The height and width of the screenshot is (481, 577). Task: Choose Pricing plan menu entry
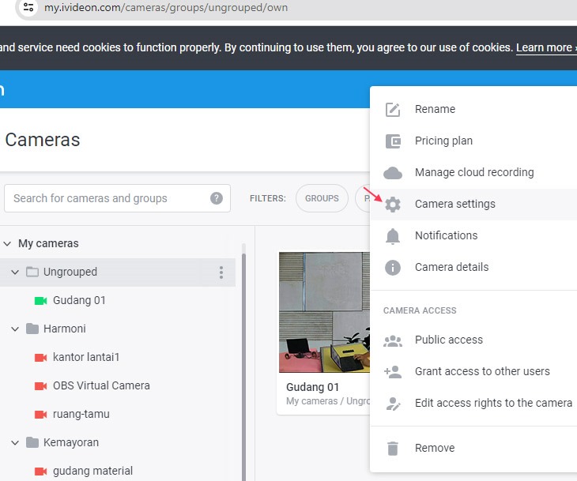pos(473,141)
